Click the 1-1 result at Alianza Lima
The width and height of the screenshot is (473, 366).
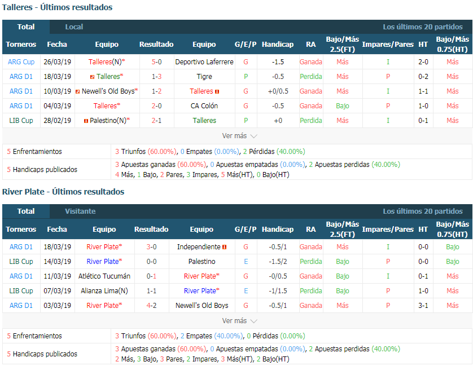point(151,291)
